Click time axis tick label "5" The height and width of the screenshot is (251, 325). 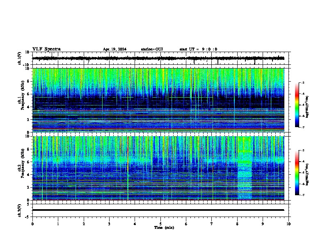(160, 224)
